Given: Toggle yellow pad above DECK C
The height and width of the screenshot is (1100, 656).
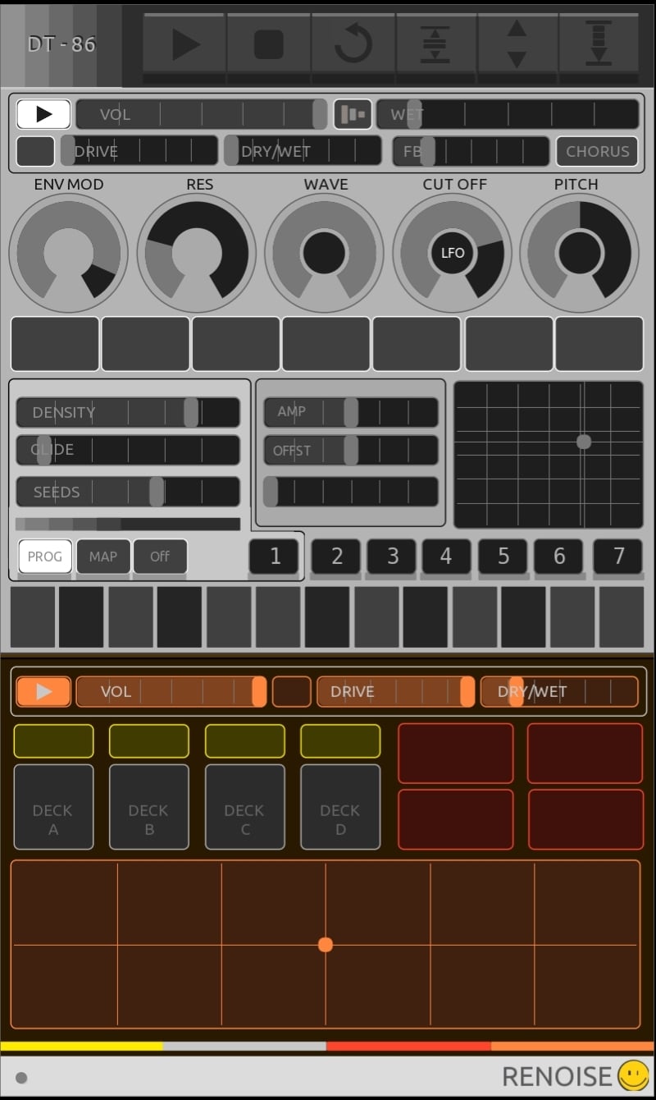Looking at the screenshot, I should pyautogui.click(x=244, y=740).
